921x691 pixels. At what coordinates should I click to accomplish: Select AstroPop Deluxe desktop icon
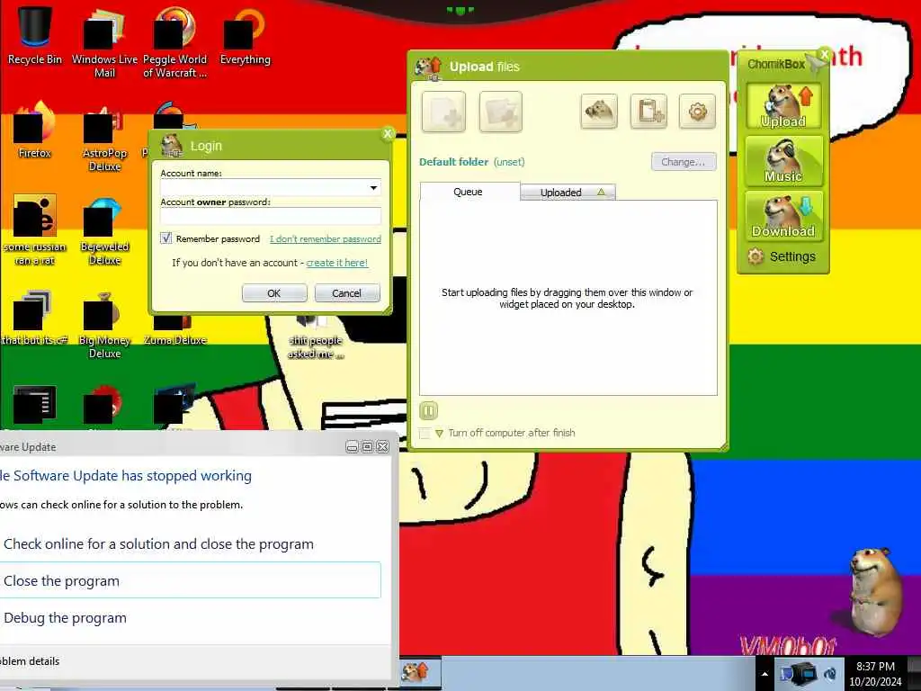point(104,138)
